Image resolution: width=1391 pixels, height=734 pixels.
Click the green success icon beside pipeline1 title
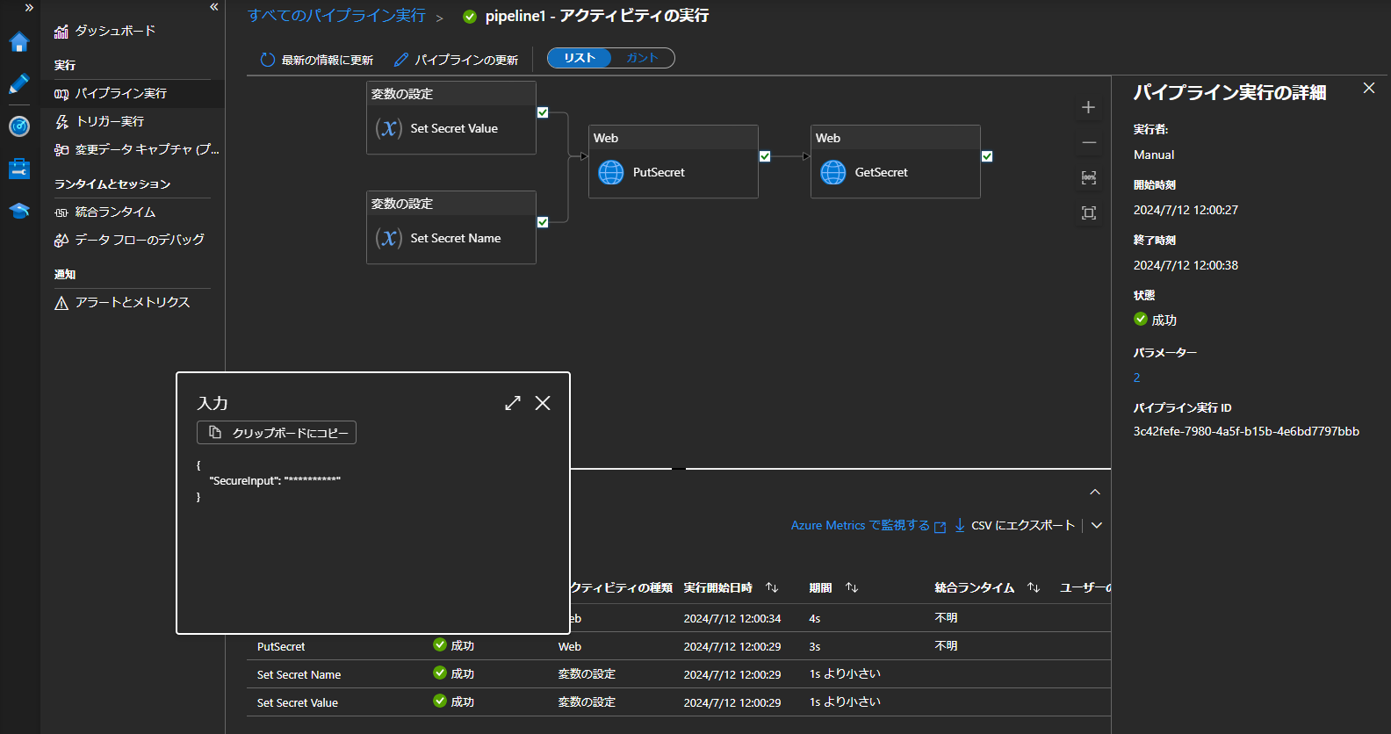470,17
